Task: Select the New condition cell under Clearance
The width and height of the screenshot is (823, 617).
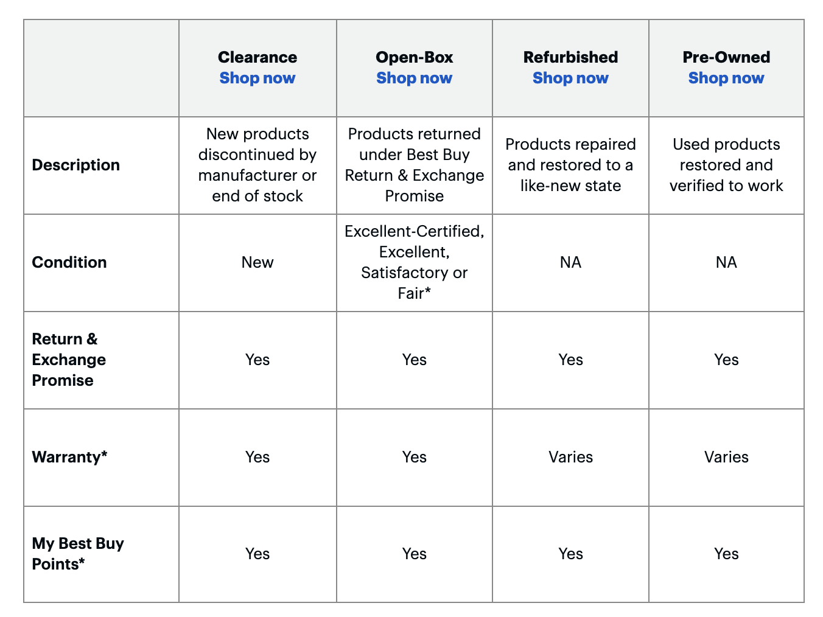Action: [257, 262]
